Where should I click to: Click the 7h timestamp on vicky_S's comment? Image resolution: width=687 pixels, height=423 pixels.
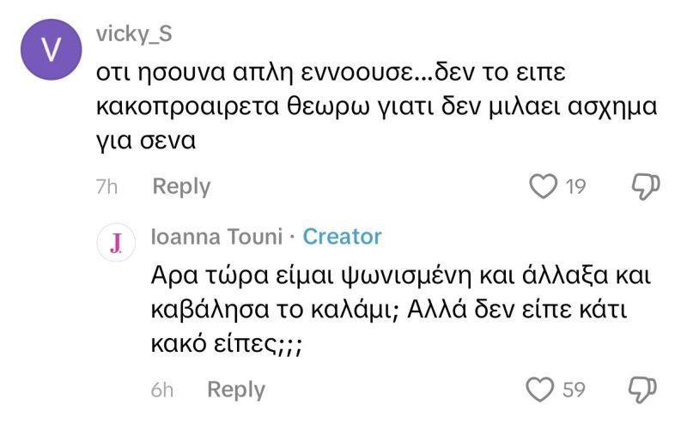tap(106, 186)
